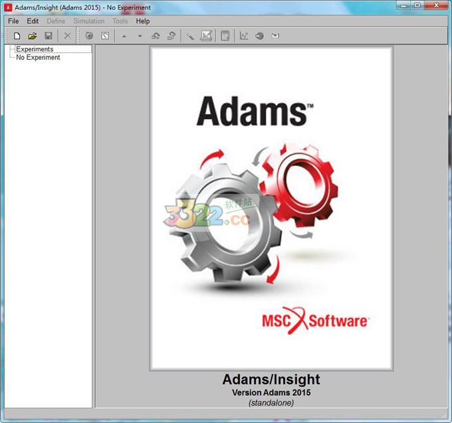Click the move up arrow icon
Image resolution: width=452 pixels, height=423 pixels.
click(124, 37)
